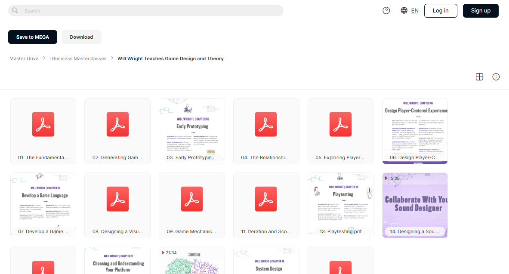Select file name 04. The Relationshi...

click(265, 157)
